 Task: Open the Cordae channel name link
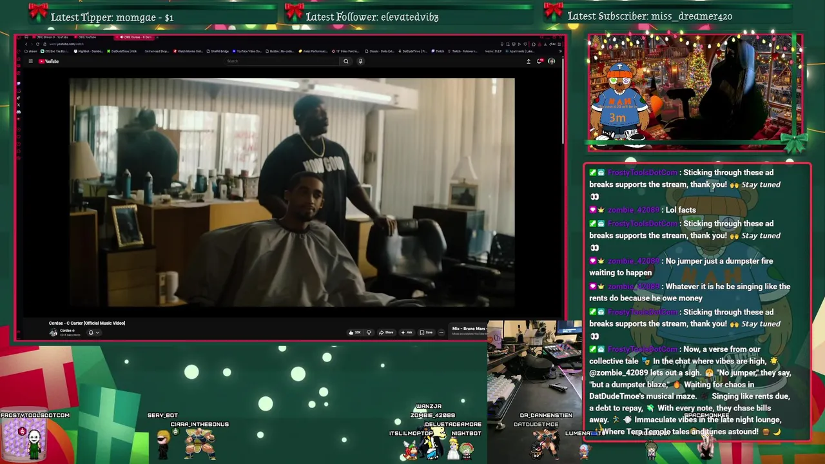tap(66, 331)
